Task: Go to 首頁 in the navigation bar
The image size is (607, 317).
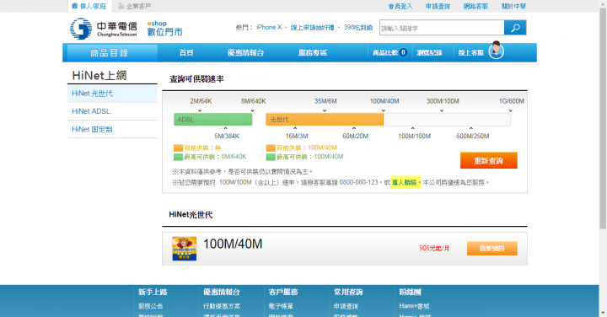Action: [186, 52]
